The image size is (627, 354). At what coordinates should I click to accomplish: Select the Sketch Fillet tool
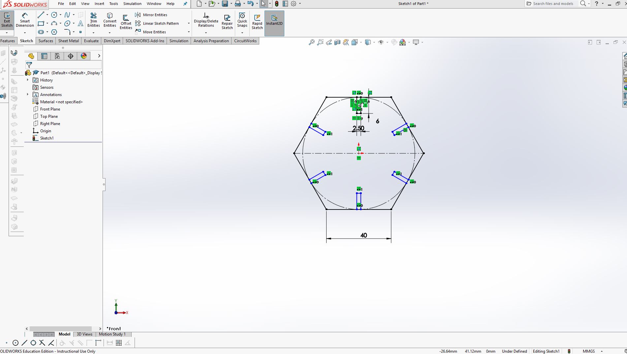coord(67,32)
